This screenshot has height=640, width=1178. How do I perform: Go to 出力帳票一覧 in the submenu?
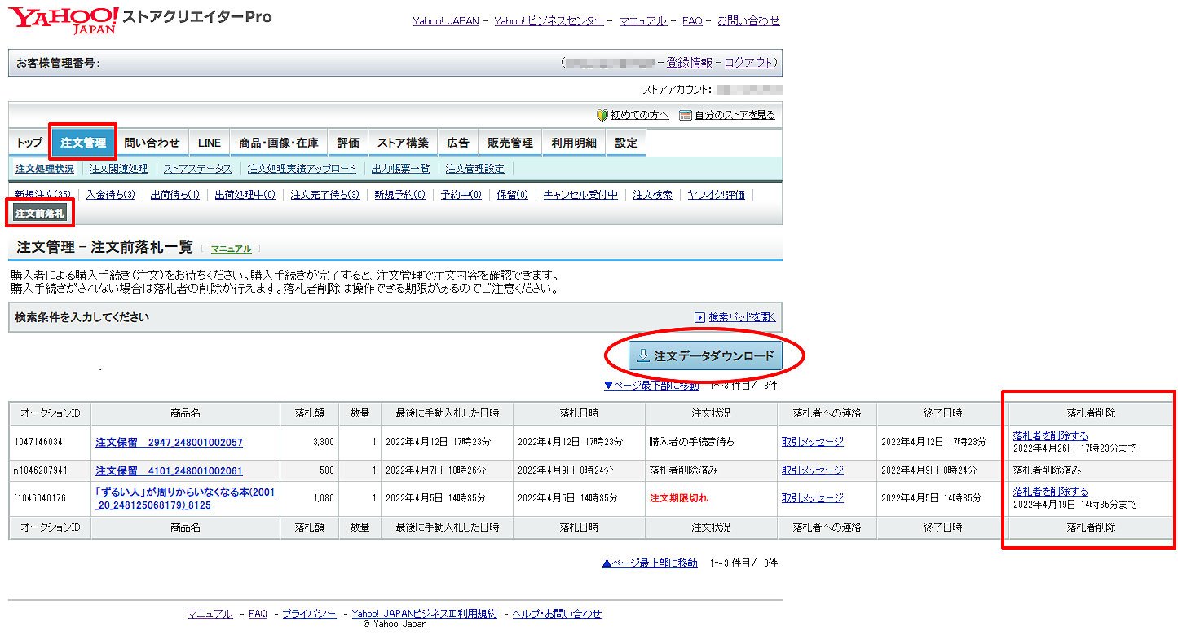400,169
